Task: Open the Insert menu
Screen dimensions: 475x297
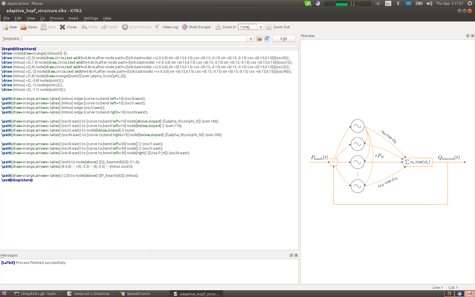Action: (x=73, y=18)
